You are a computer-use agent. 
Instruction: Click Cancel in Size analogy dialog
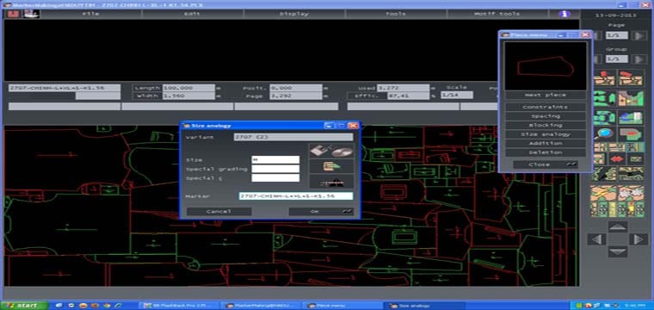click(x=219, y=212)
